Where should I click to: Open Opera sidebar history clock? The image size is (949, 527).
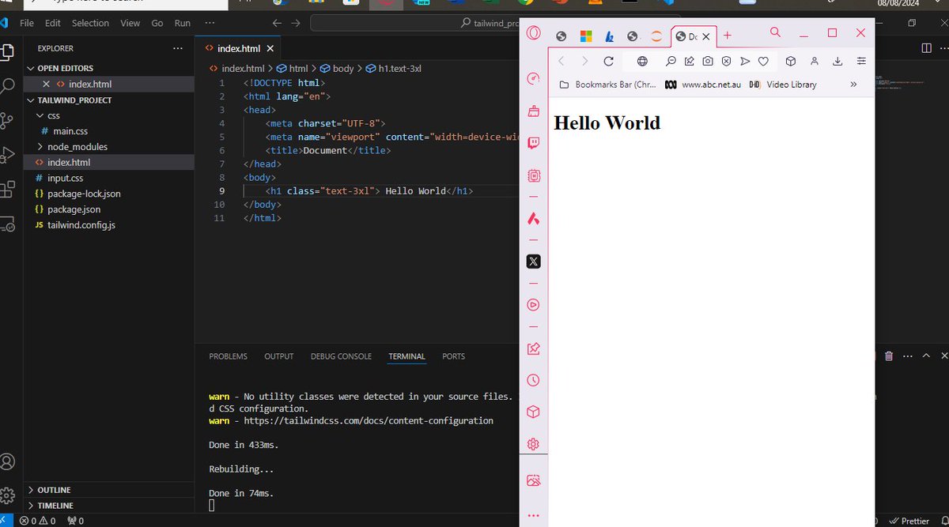pyautogui.click(x=534, y=380)
